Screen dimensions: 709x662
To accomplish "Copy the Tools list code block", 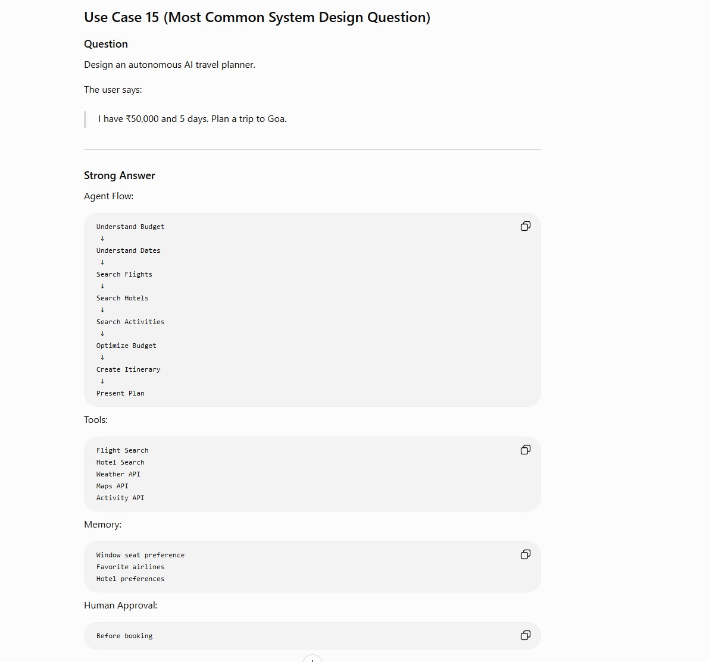I will pos(526,450).
